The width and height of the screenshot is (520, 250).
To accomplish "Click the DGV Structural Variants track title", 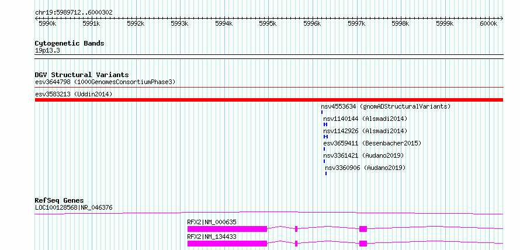I will [x=82, y=75].
